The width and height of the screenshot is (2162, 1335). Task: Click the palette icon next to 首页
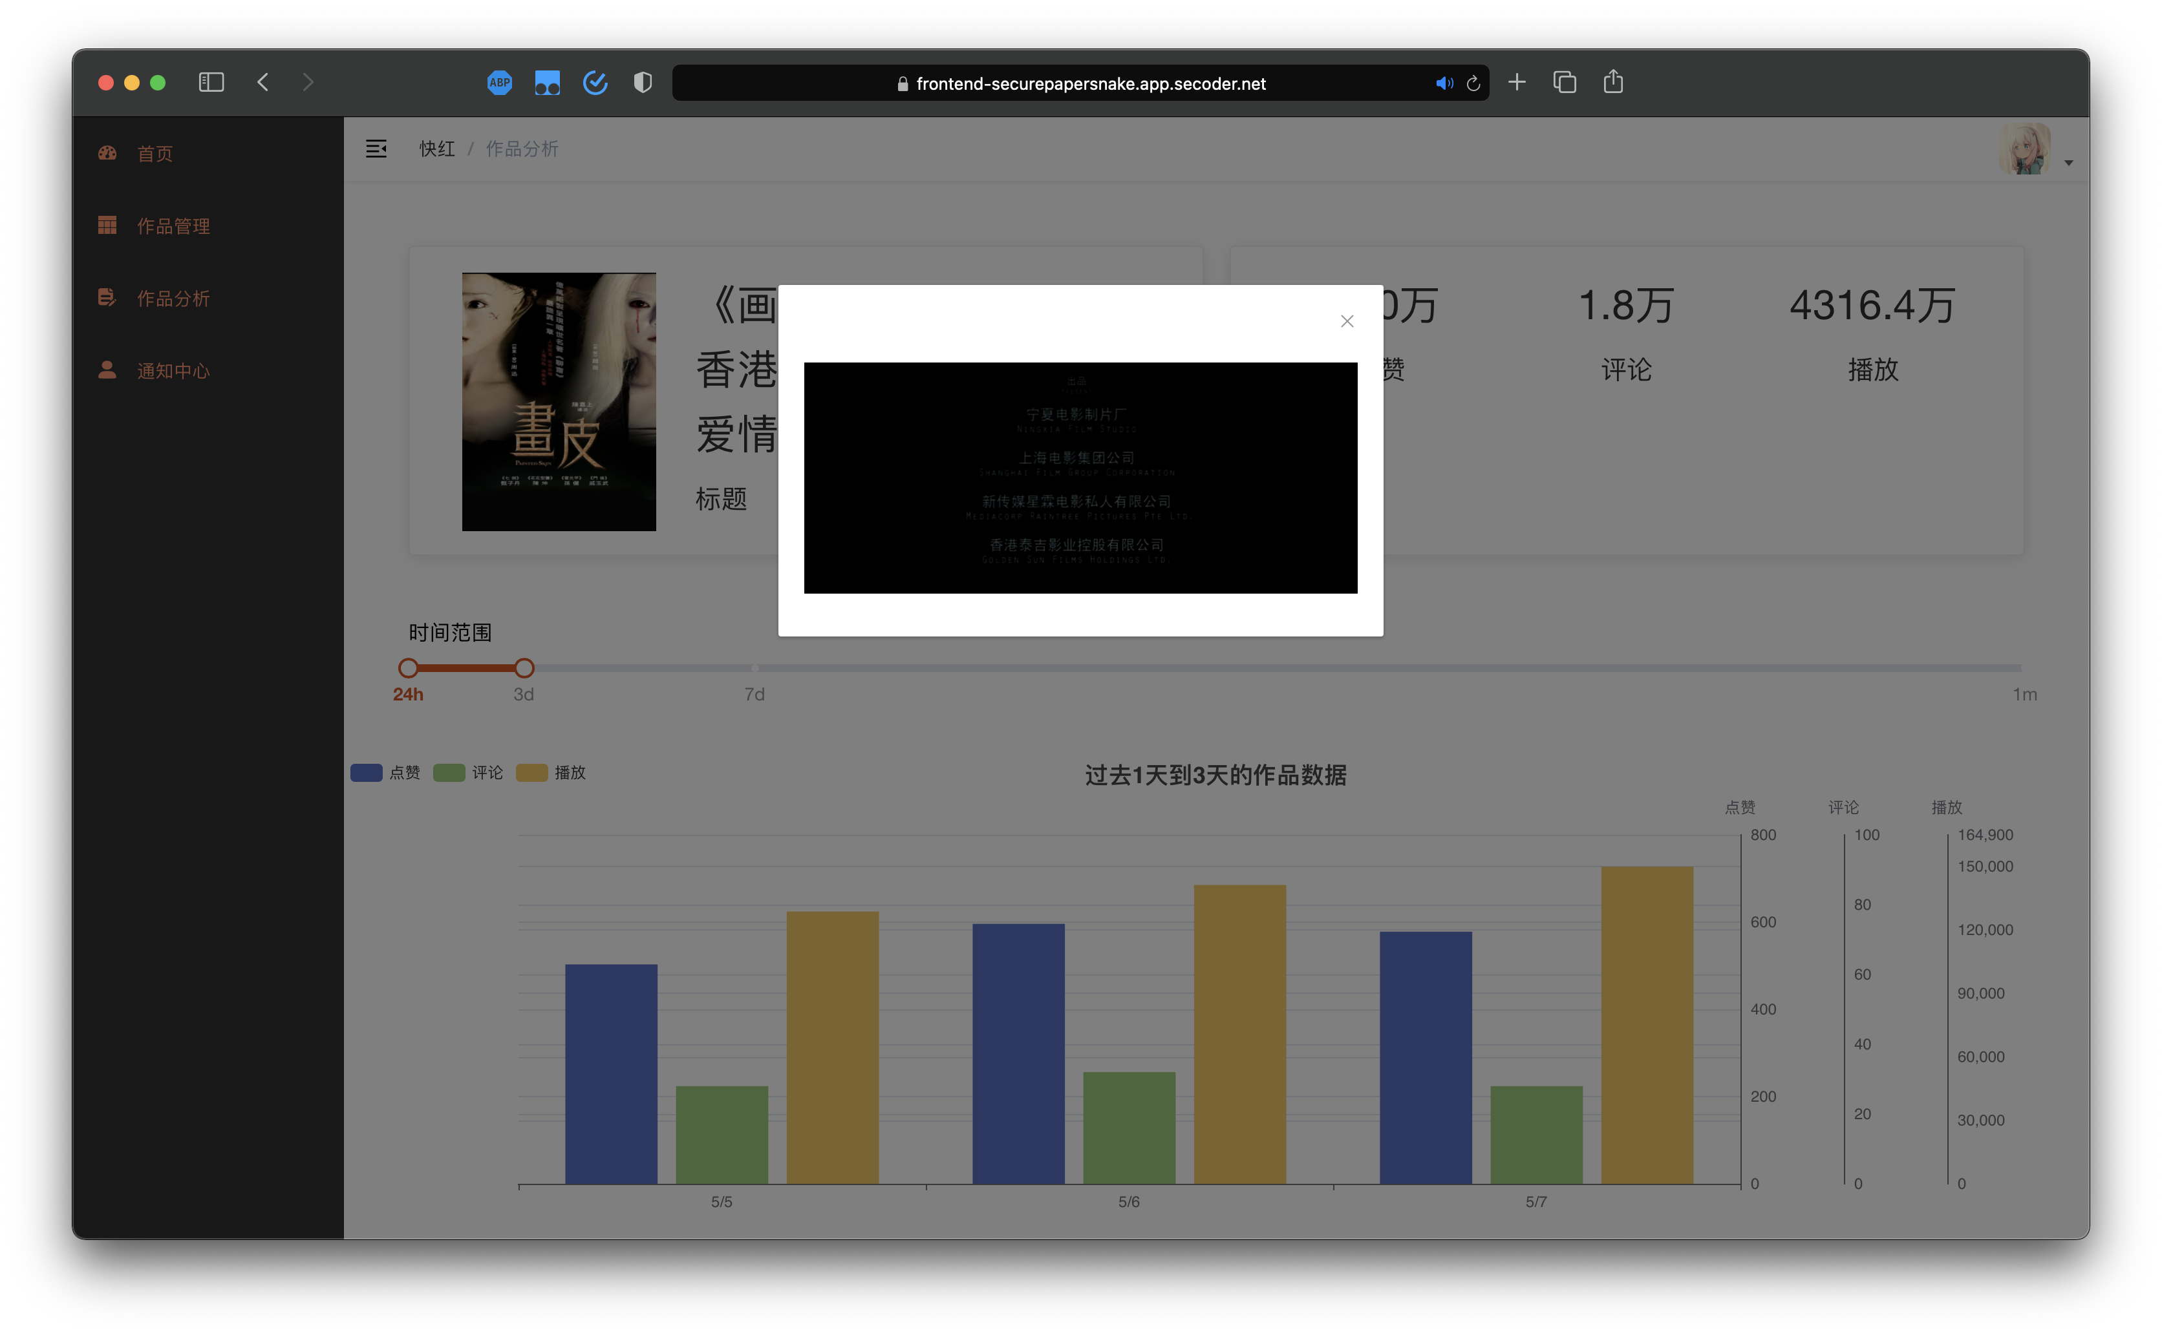pyautogui.click(x=107, y=152)
